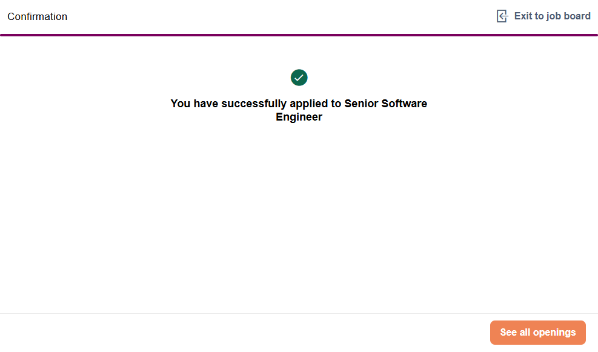The height and width of the screenshot is (352, 598).
Task: Click the white tick inside green circle
Action: 299,78
